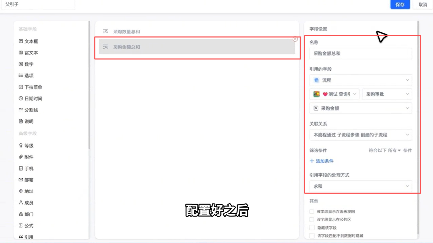Select the 等级 rating field icon

click(x=21, y=146)
